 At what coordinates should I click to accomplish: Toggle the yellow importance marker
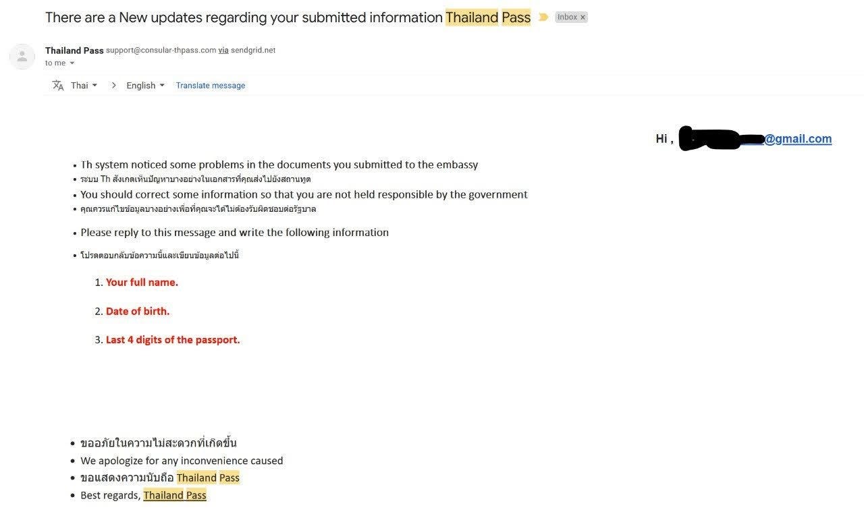coord(543,17)
